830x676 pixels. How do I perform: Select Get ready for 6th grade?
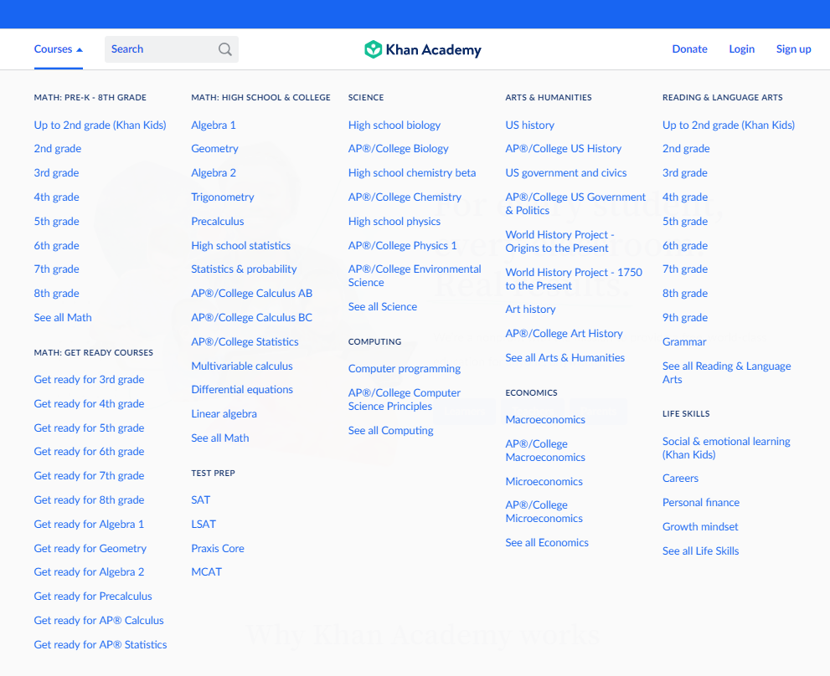point(89,452)
